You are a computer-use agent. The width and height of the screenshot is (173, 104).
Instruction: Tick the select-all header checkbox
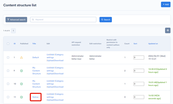click(8, 44)
